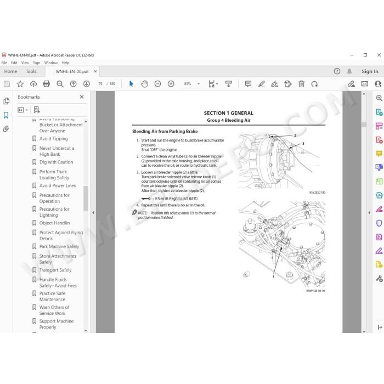
Task: Open the Object Handlin bookmark
Action: 54,223
